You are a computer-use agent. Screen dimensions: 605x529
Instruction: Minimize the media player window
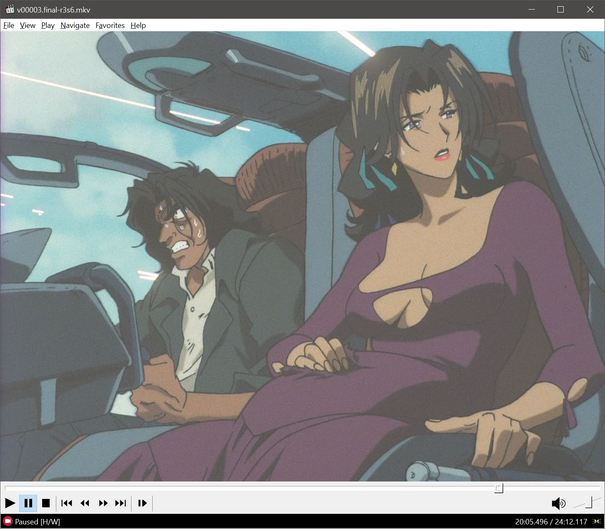coord(532,9)
